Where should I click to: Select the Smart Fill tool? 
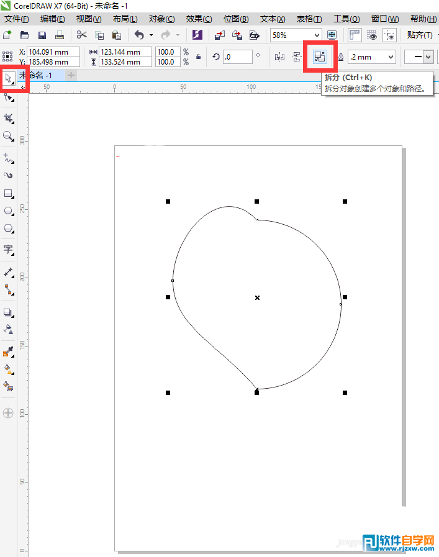coord(8,386)
